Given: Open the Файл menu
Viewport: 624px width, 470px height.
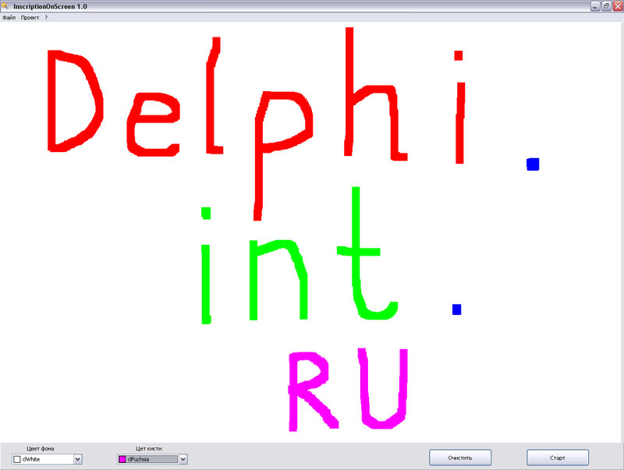Looking at the screenshot, I should pyautogui.click(x=9, y=17).
